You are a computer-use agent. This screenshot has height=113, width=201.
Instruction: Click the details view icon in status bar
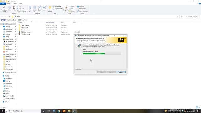(197, 107)
